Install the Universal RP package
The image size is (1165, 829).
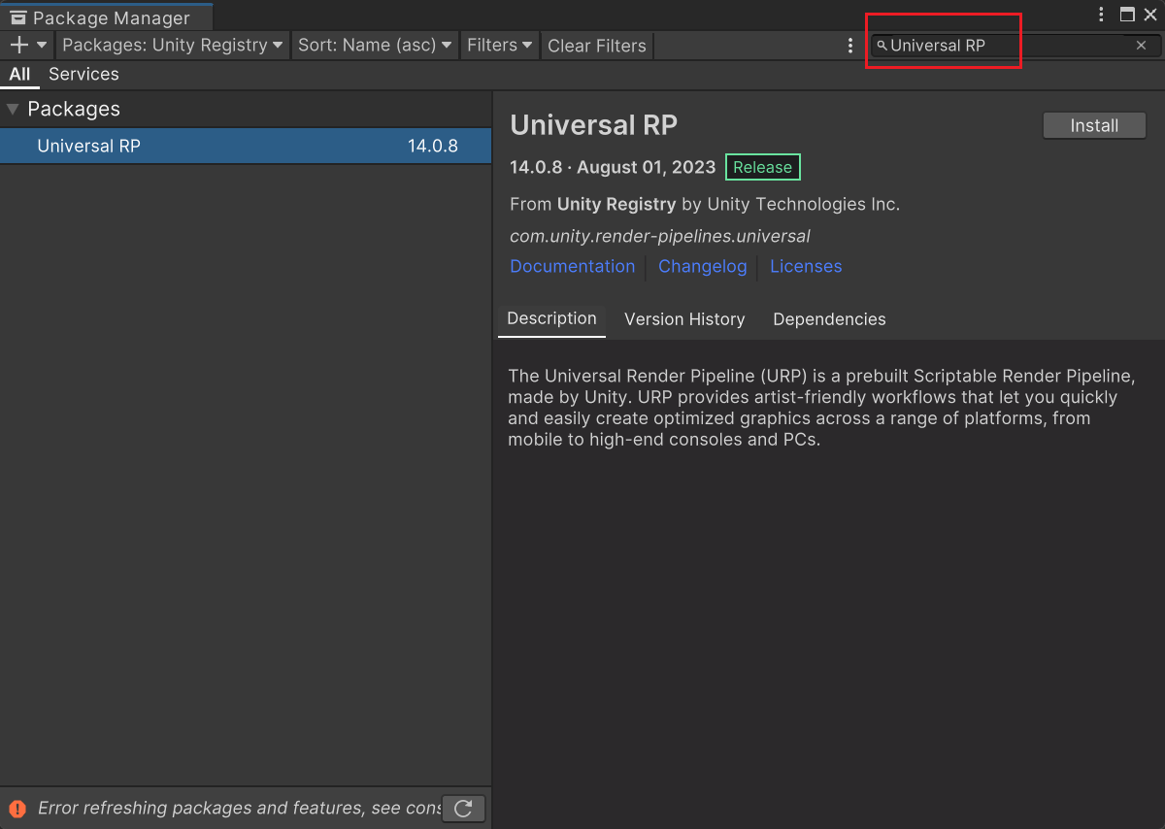pos(1094,125)
